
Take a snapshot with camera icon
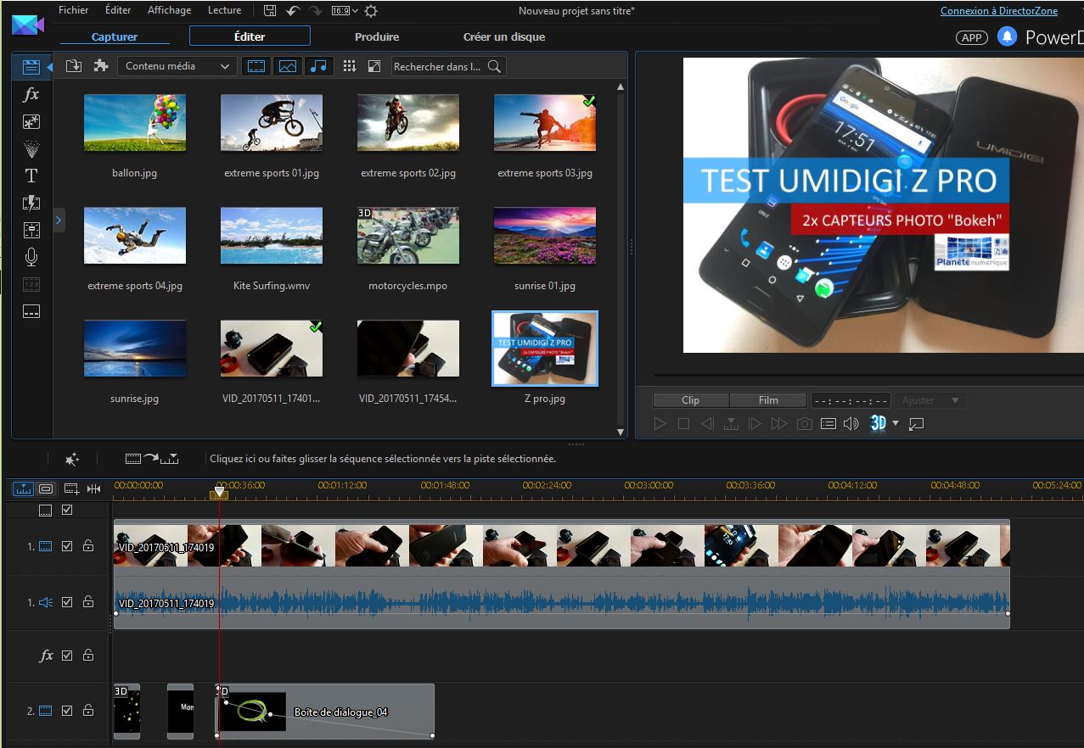[x=805, y=423]
